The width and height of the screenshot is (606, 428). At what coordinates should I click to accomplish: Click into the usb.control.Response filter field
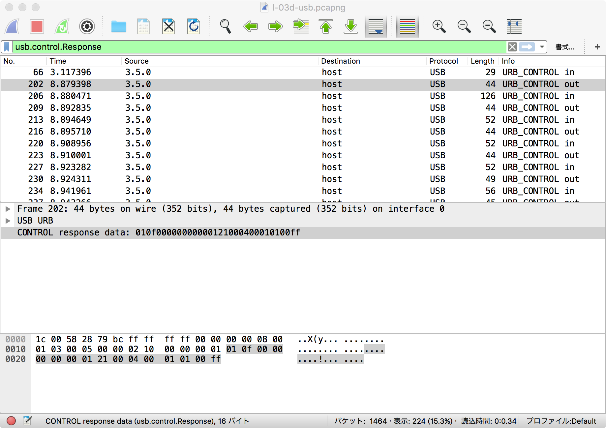[x=259, y=47]
